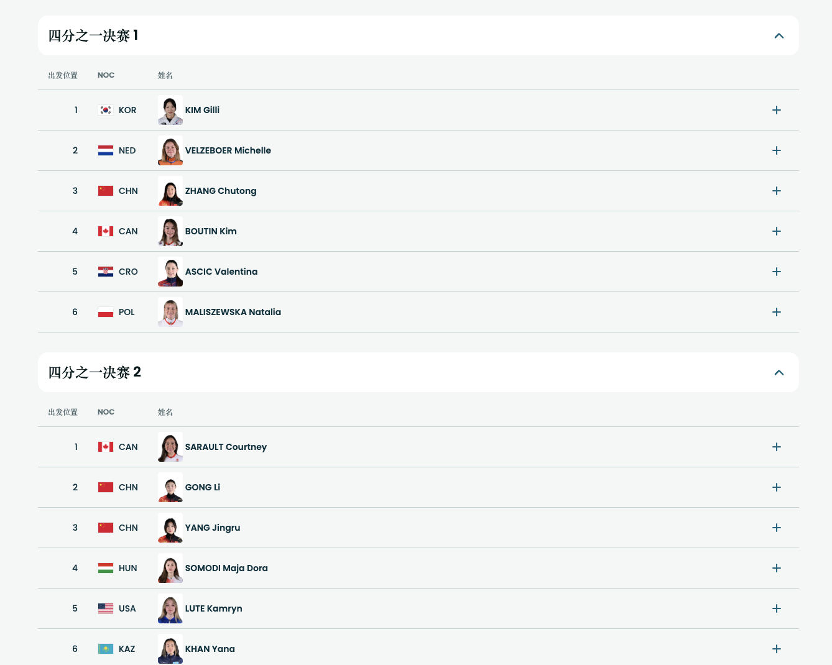Image resolution: width=832 pixels, height=665 pixels.
Task: Click the 四分之一决赛 1 heading
Action: (x=93, y=36)
